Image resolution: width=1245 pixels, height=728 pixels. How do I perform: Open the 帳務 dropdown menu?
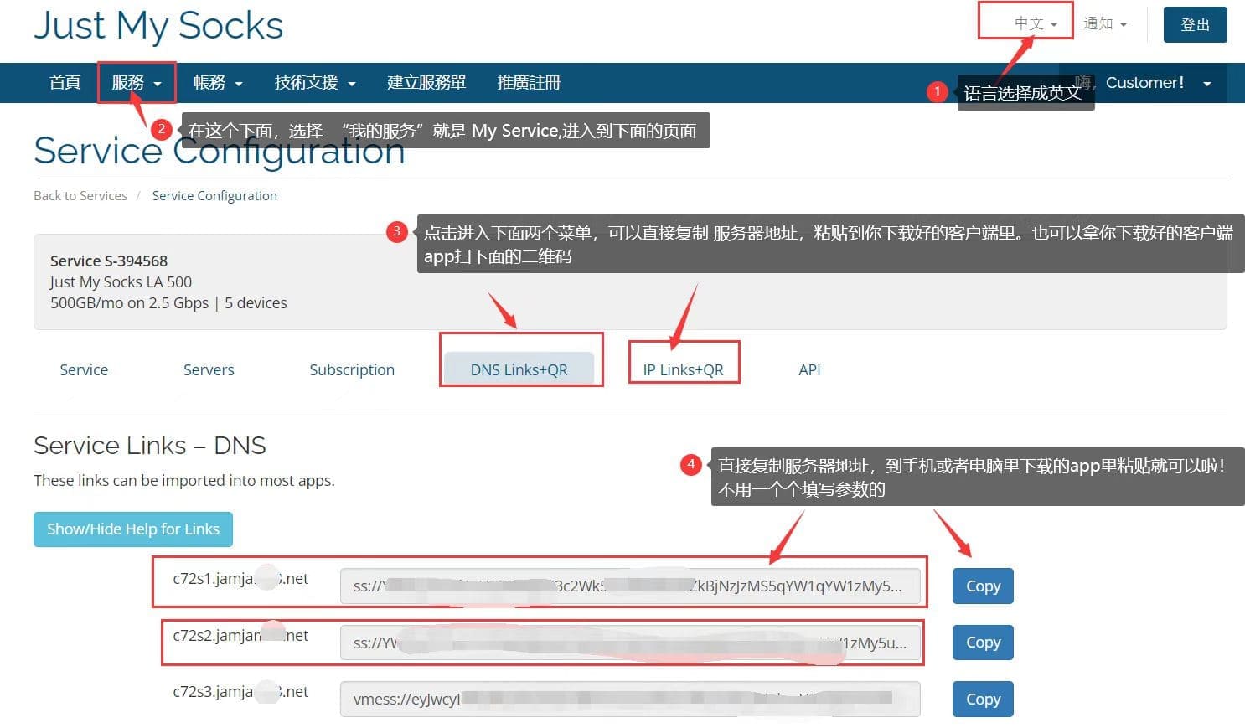point(217,82)
